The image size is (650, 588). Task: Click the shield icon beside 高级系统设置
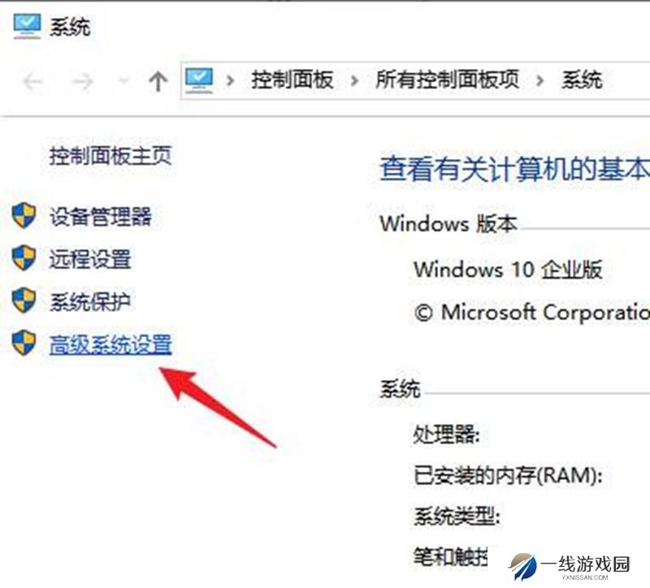coord(24,343)
